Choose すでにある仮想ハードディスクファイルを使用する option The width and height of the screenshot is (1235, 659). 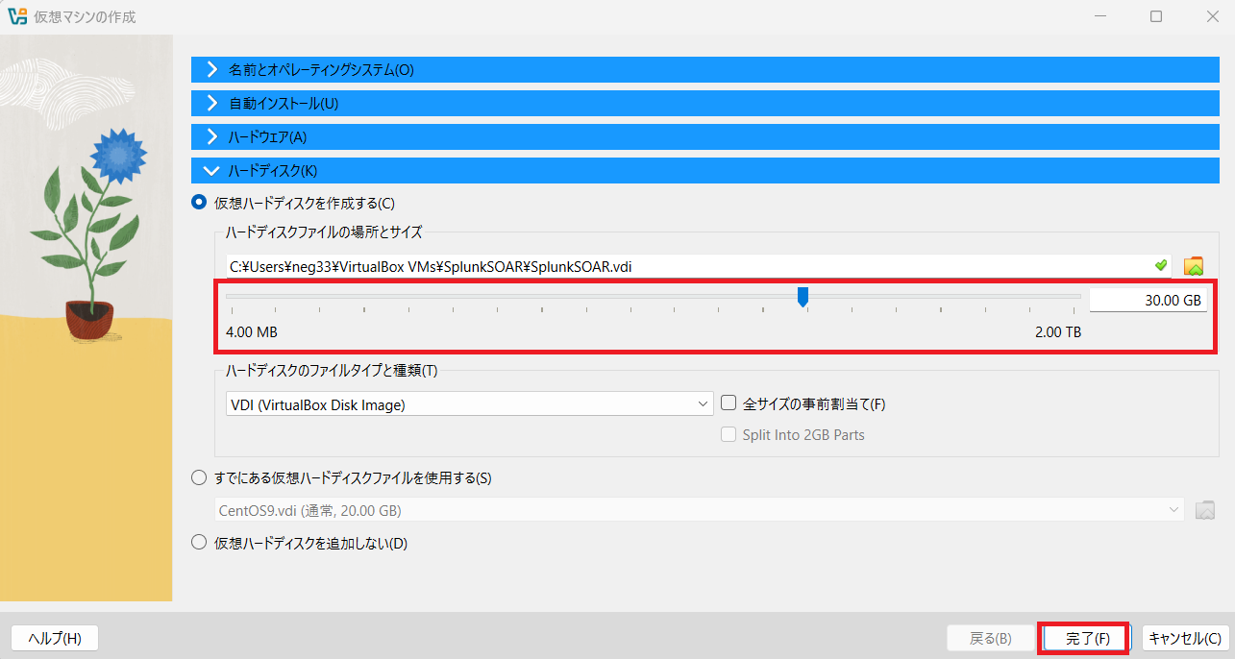[x=199, y=478]
